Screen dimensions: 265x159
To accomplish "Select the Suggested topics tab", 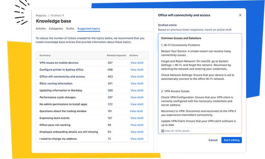I will point(89,29).
